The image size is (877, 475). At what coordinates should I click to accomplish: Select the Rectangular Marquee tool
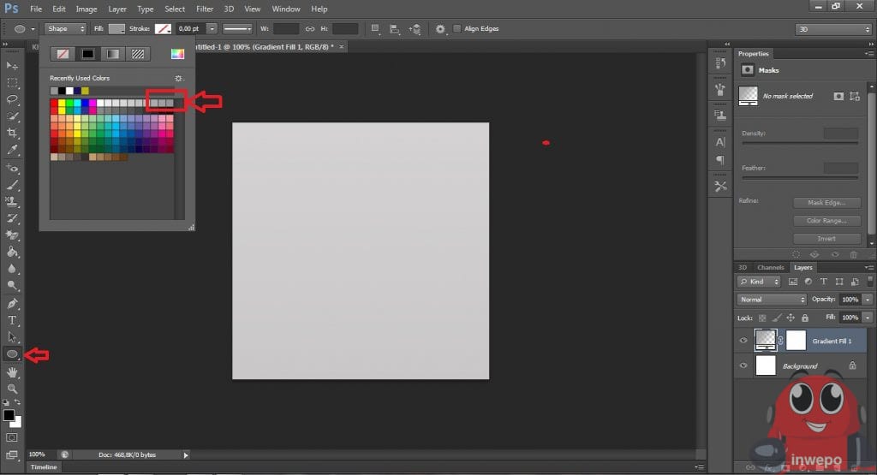pyautogui.click(x=12, y=83)
